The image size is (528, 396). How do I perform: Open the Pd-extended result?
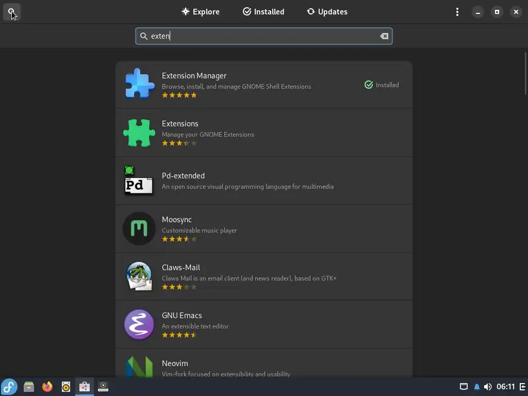pos(263,180)
